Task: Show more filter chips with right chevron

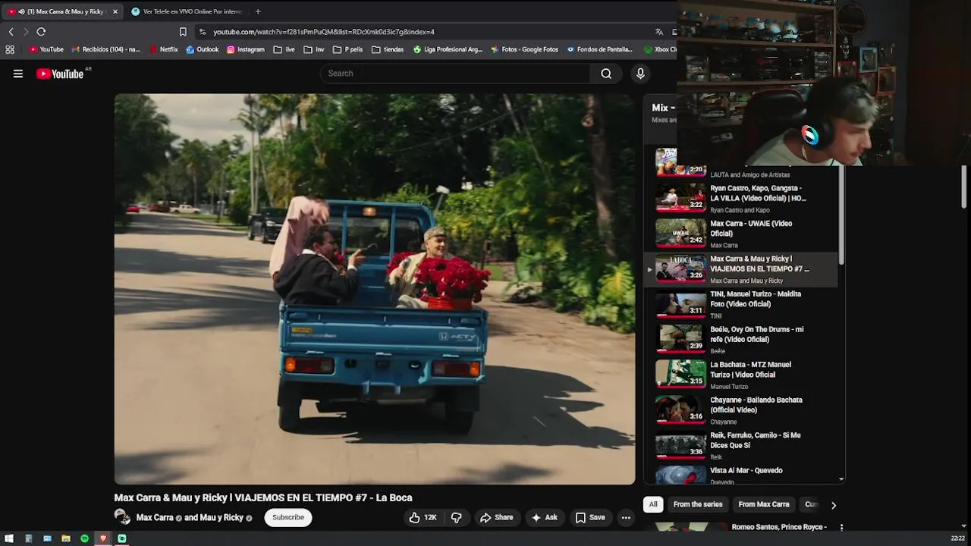Action: coord(833,505)
